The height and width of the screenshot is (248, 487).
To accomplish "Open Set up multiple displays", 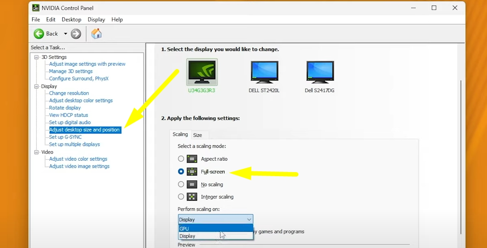I will coord(75,144).
